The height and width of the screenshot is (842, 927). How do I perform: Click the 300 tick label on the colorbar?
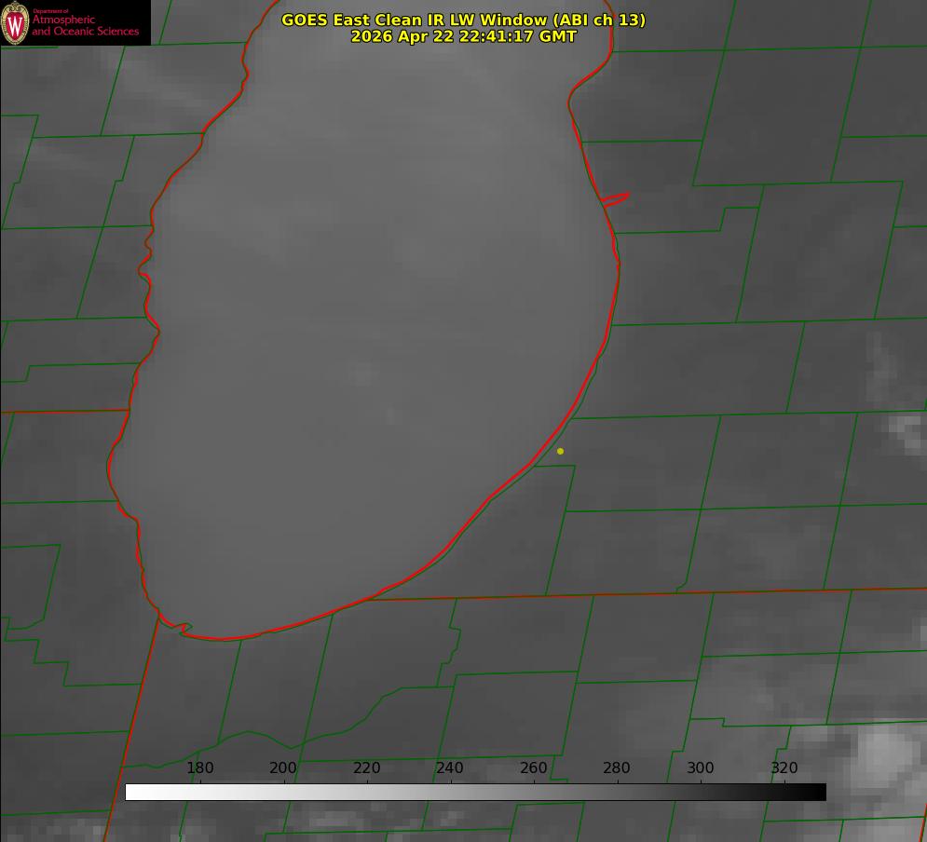(700, 767)
